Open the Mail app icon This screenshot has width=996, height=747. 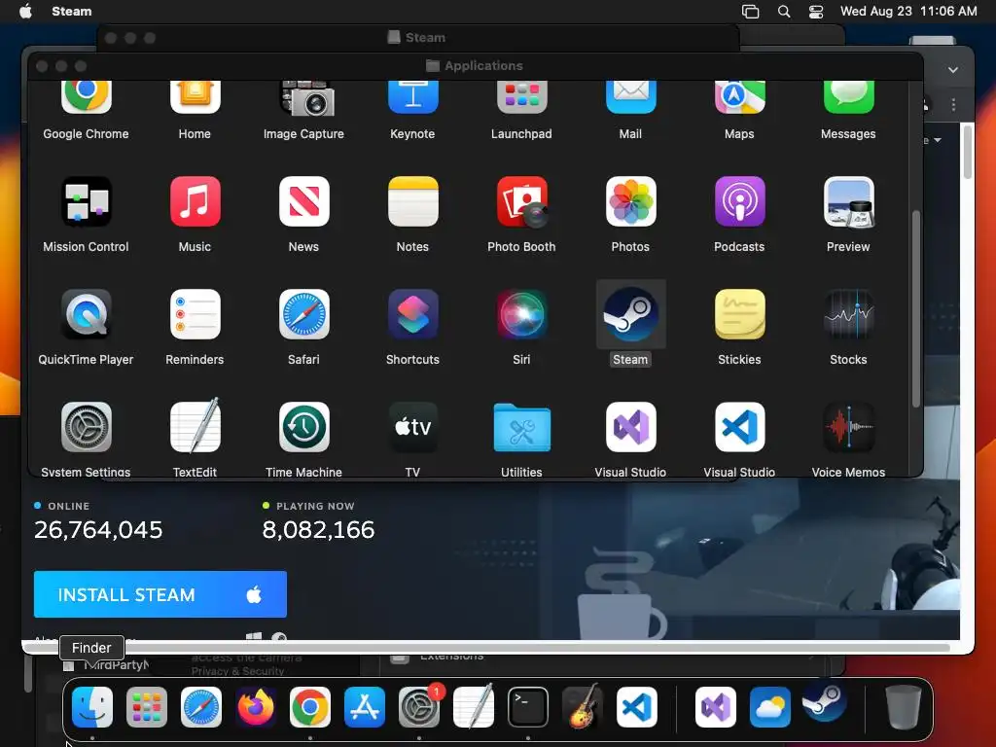tap(630, 96)
